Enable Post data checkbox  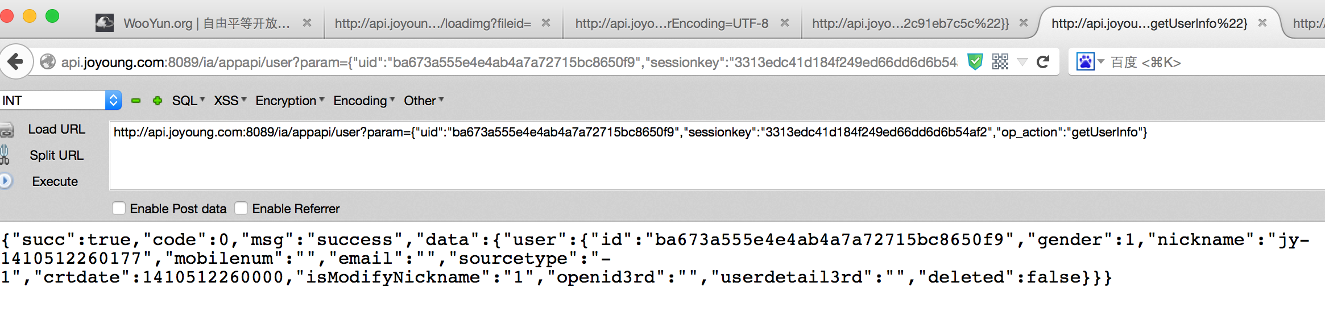coord(119,209)
